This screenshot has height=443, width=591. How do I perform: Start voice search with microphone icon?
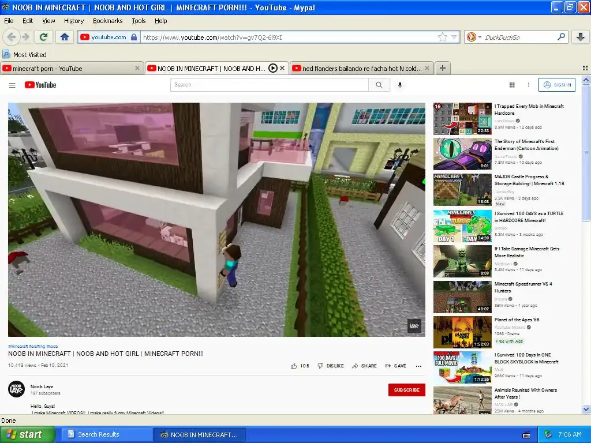400,85
